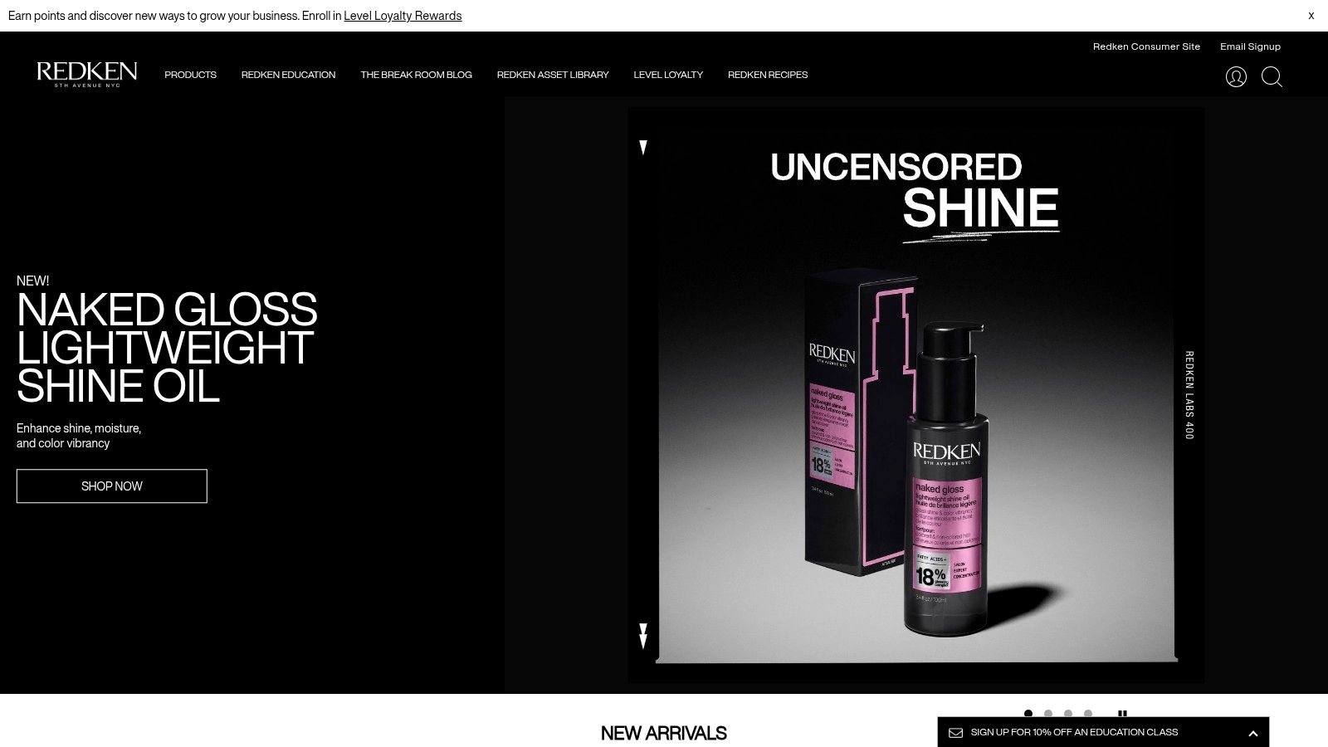Visit the Redken Consumer Site link
The height and width of the screenshot is (747, 1328).
click(1146, 46)
